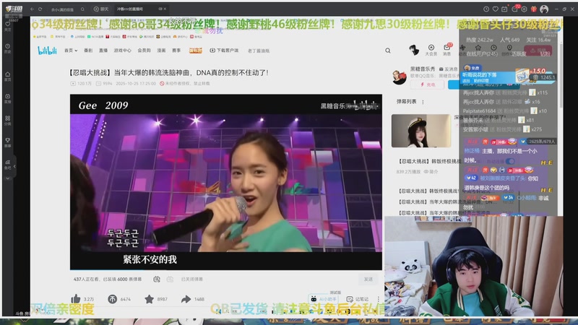Open 历史 clock icon in left sidebar
The height and width of the screenshot is (325, 578).
pyautogui.click(x=7, y=48)
